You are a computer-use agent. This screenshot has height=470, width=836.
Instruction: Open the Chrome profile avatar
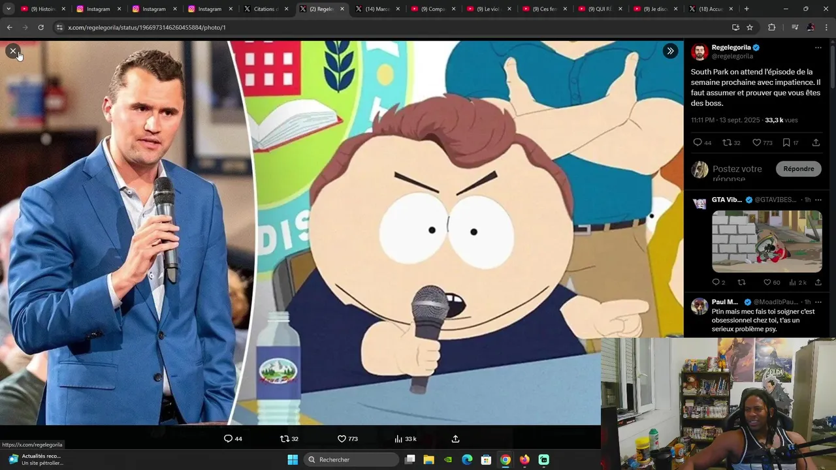[811, 27]
